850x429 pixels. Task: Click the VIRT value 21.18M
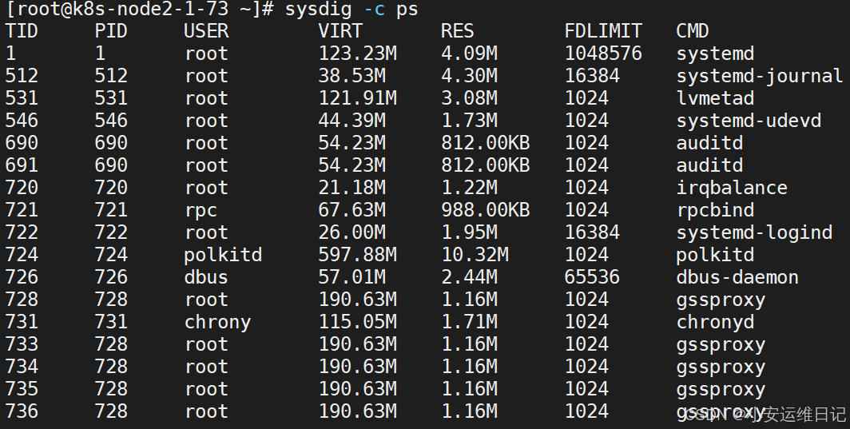(x=352, y=188)
